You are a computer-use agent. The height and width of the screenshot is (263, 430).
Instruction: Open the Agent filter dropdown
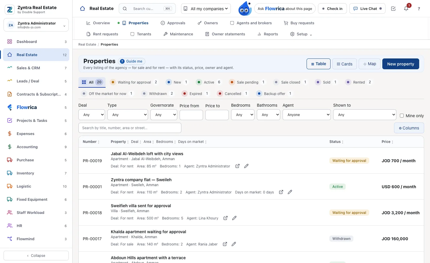click(307, 115)
